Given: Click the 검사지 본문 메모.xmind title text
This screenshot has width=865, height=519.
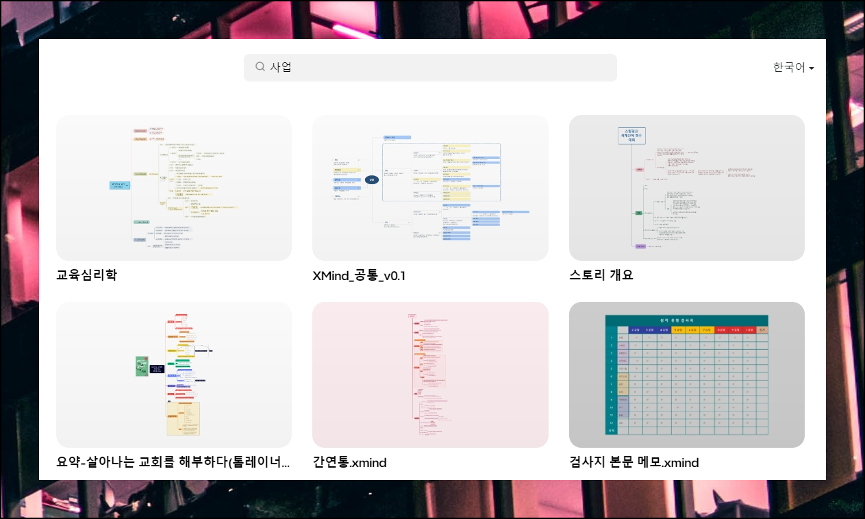Looking at the screenshot, I should pyautogui.click(x=634, y=462).
